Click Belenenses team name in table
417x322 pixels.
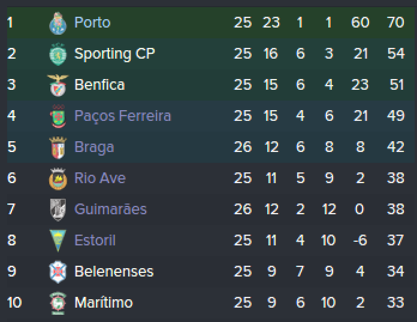pos(114,272)
